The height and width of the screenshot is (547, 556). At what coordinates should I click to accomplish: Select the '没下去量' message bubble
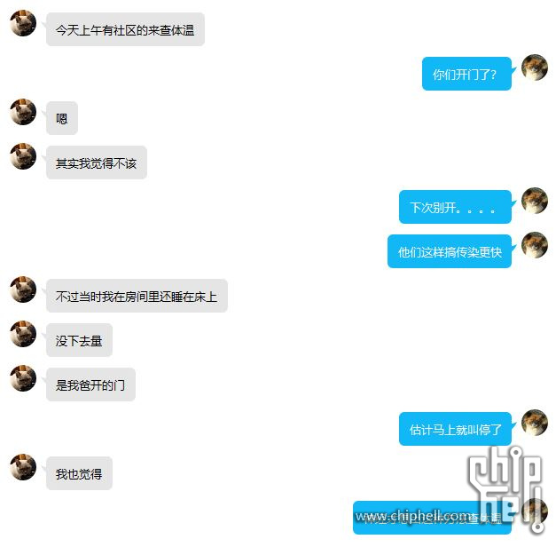point(79,340)
